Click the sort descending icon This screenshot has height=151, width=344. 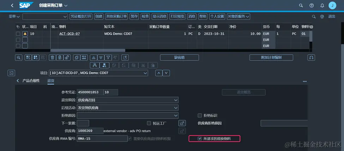[x=101, y=58]
